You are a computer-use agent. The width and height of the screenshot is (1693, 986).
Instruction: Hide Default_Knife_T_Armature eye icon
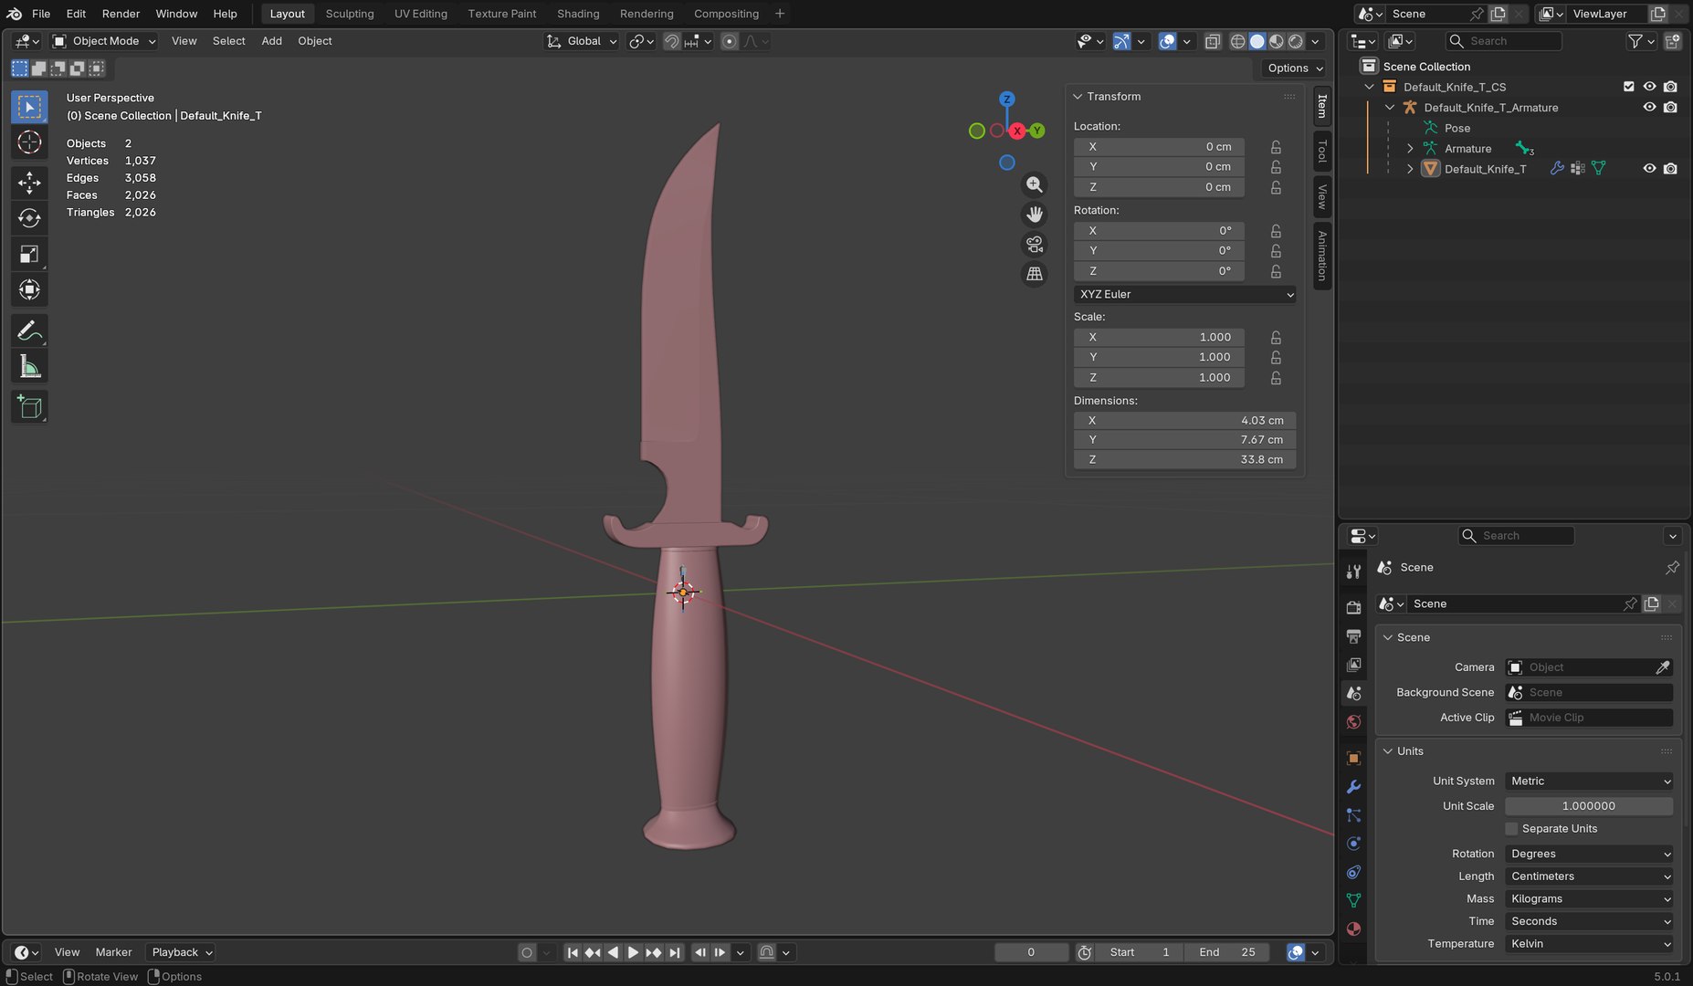tap(1649, 108)
